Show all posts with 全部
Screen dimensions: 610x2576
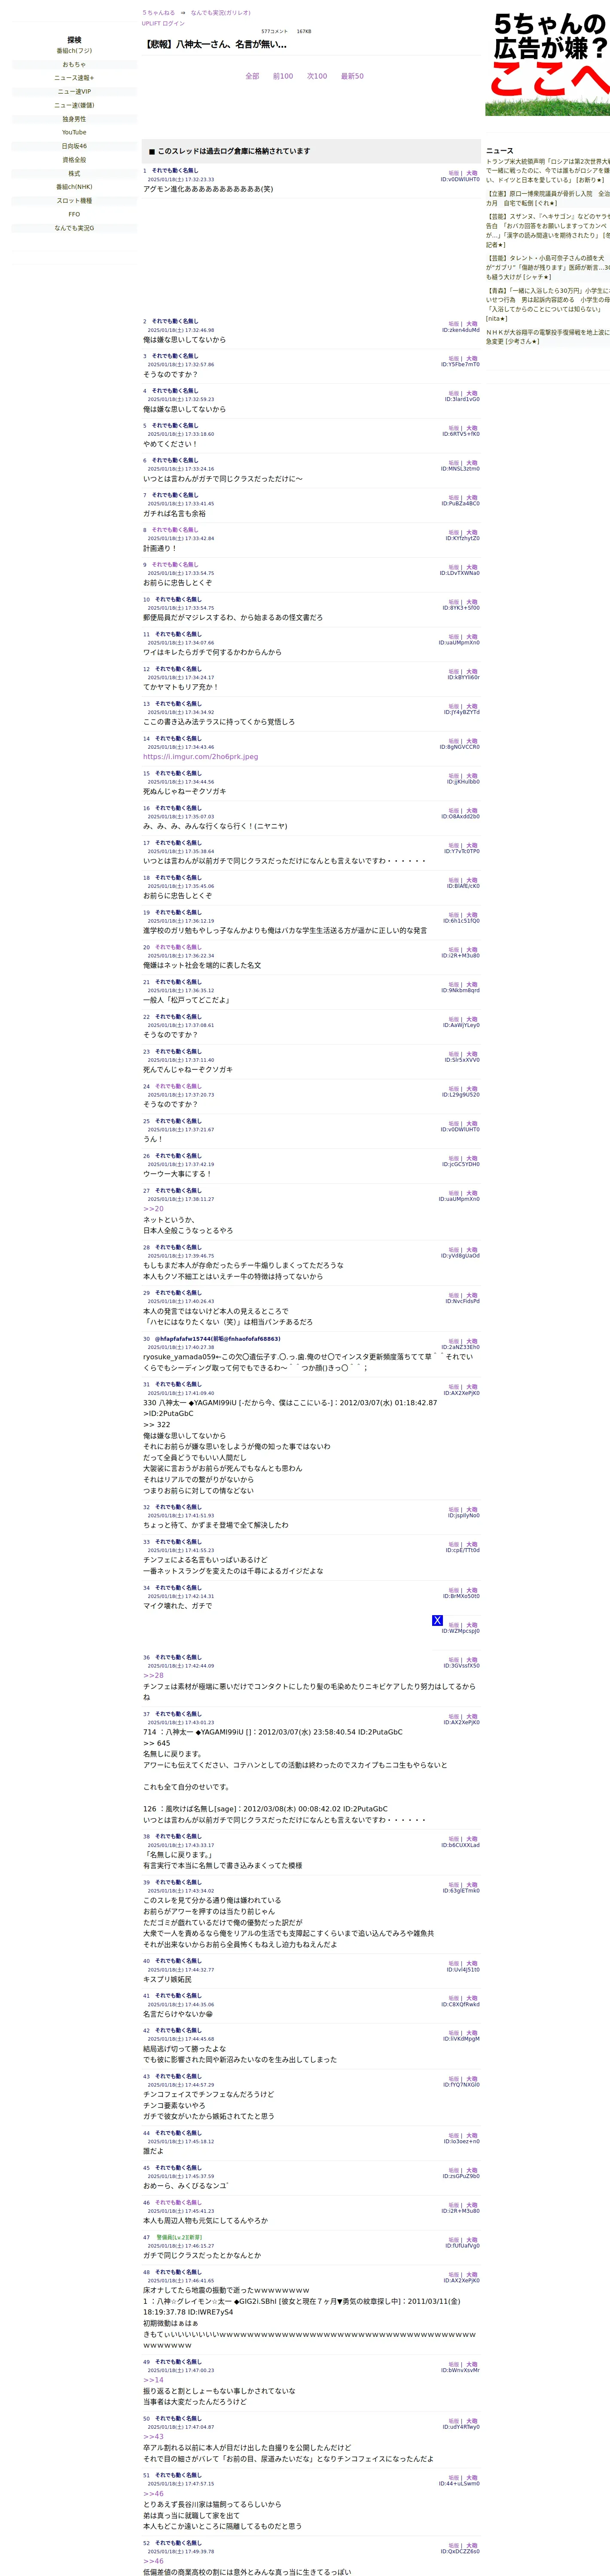tap(252, 76)
